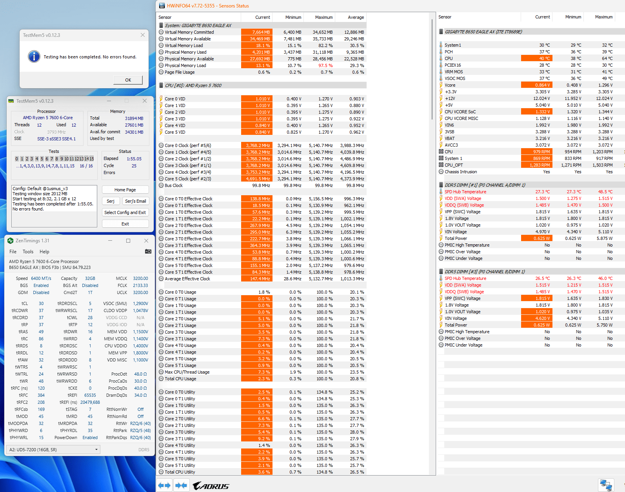Viewport: 625px width, 492px height.
Task: Click the circle icon next to Chassis Intrusion
Action: coord(441,172)
